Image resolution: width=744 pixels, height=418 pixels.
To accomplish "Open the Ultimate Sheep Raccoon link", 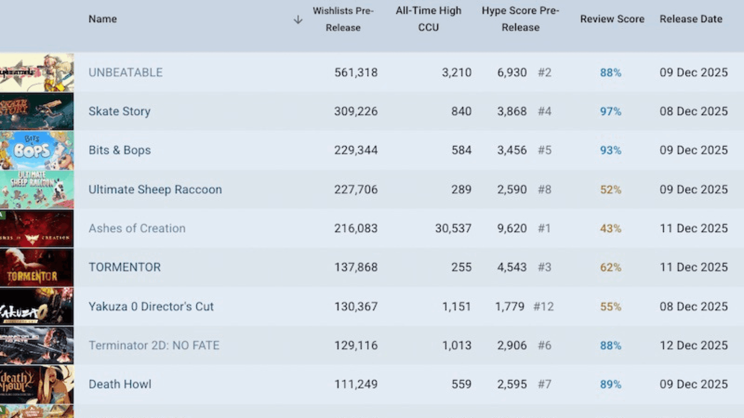I will [155, 190].
